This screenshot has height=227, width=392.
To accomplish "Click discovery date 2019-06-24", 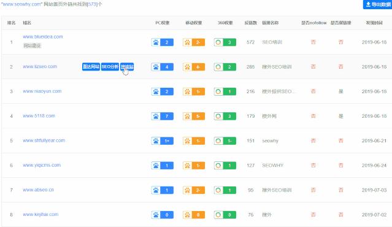I will click(x=374, y=166).
